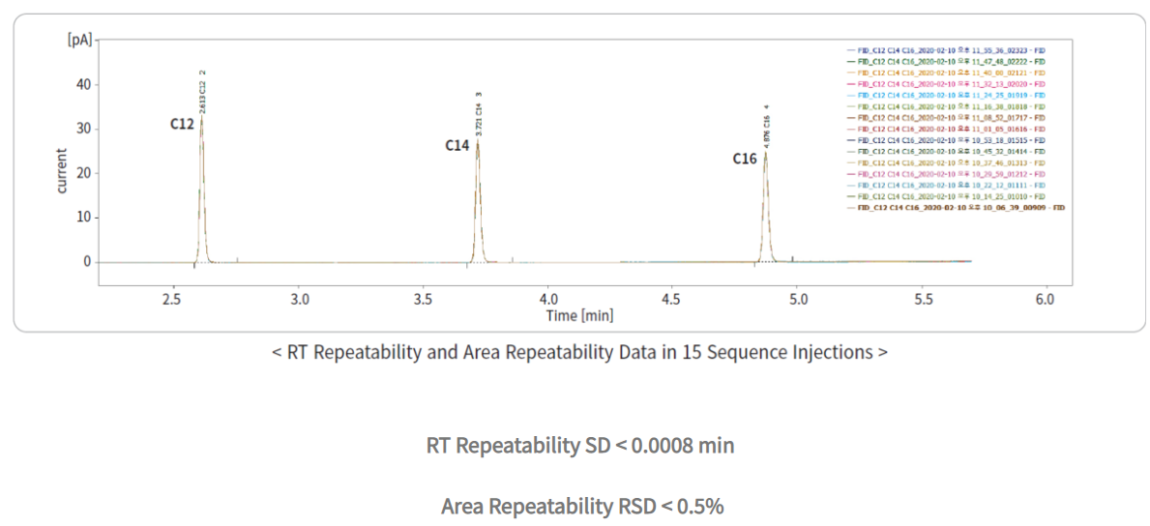
Task: Click the C14 peak label
Action: click(x=457, y=145)
